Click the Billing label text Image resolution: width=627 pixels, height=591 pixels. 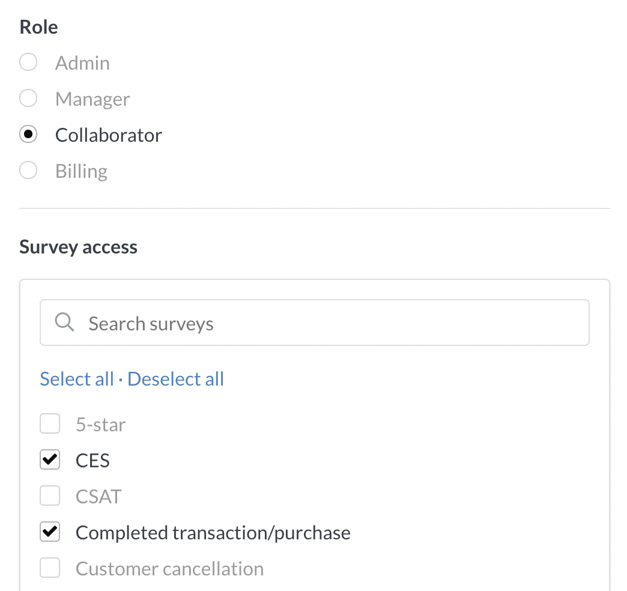[x=81, y=171]
